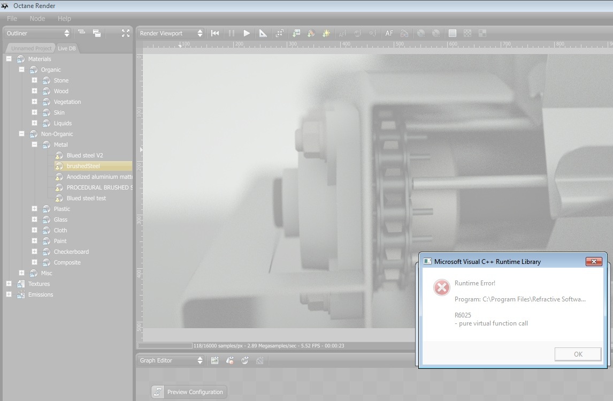
Task: Collapse the Materials tree node
Action: pos(9,59)
